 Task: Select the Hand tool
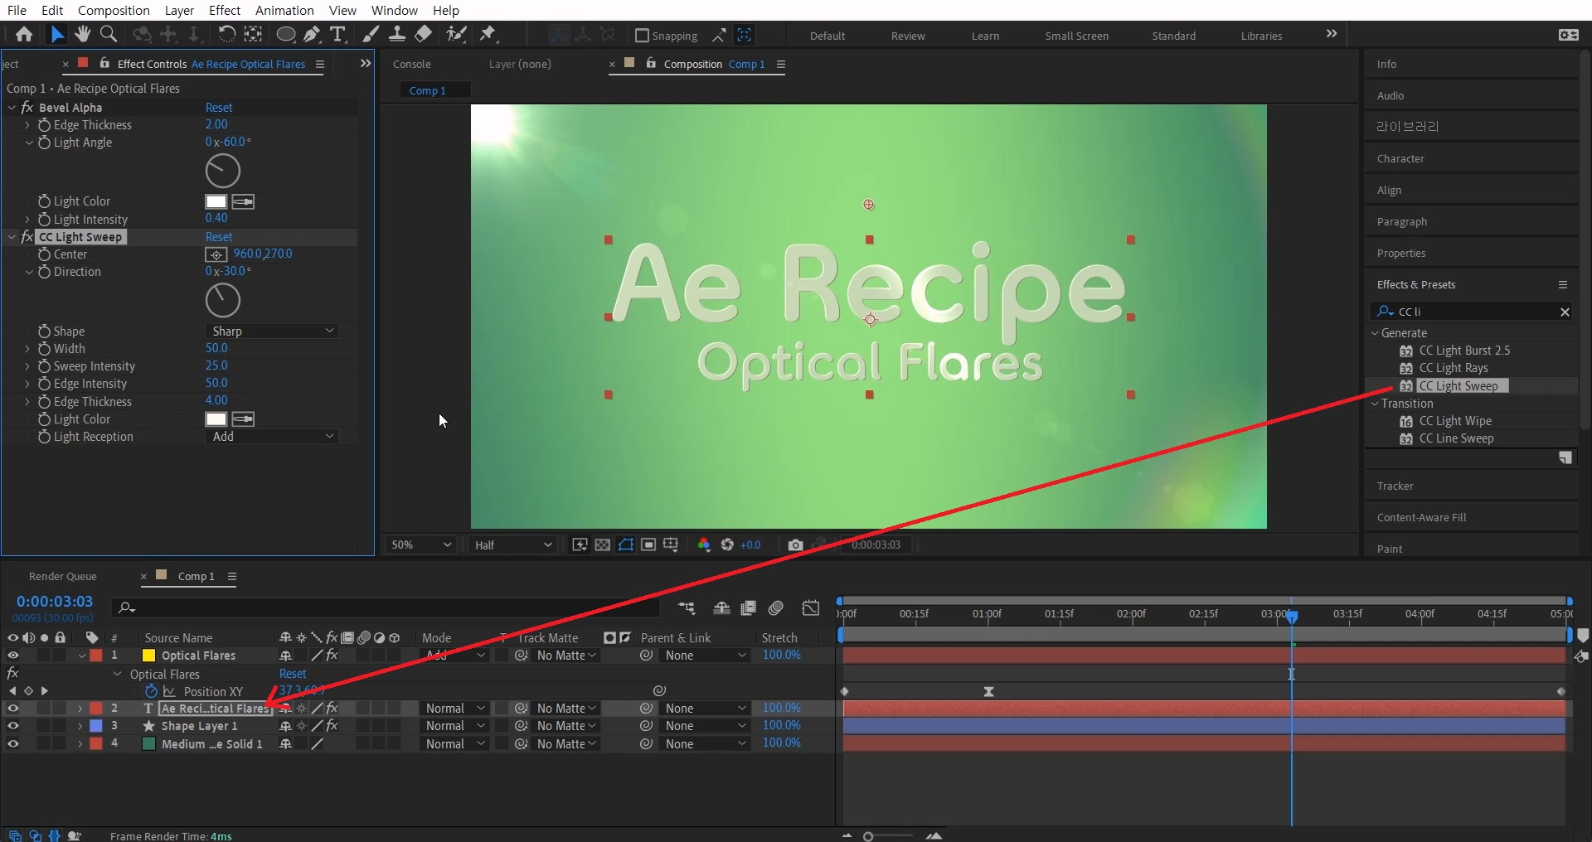click(82, 34)
